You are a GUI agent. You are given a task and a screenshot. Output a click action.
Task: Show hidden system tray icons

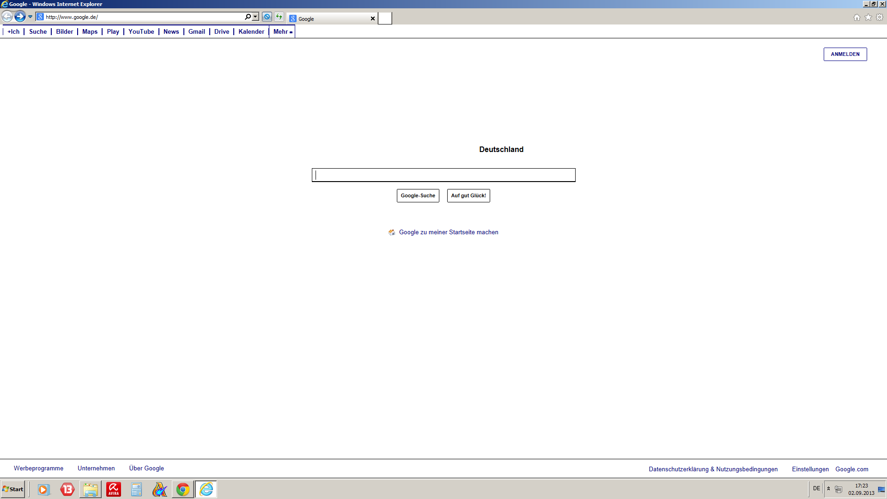click(828, 489)
